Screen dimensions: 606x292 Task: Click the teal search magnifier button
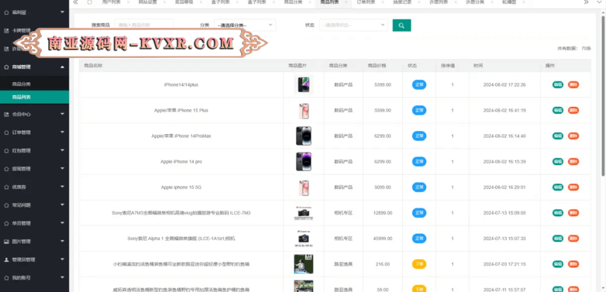[401, 25]
